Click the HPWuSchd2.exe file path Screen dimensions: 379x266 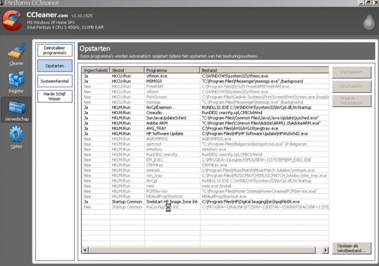point(255,134)
